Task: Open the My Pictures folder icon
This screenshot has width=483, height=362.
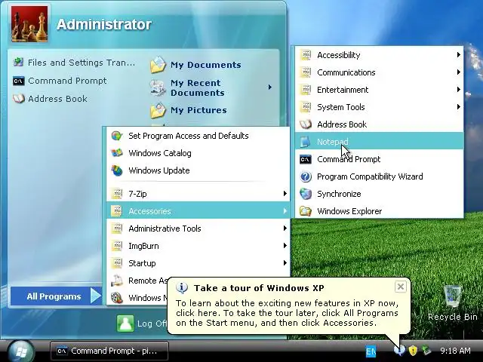Action: coord(158,110)
